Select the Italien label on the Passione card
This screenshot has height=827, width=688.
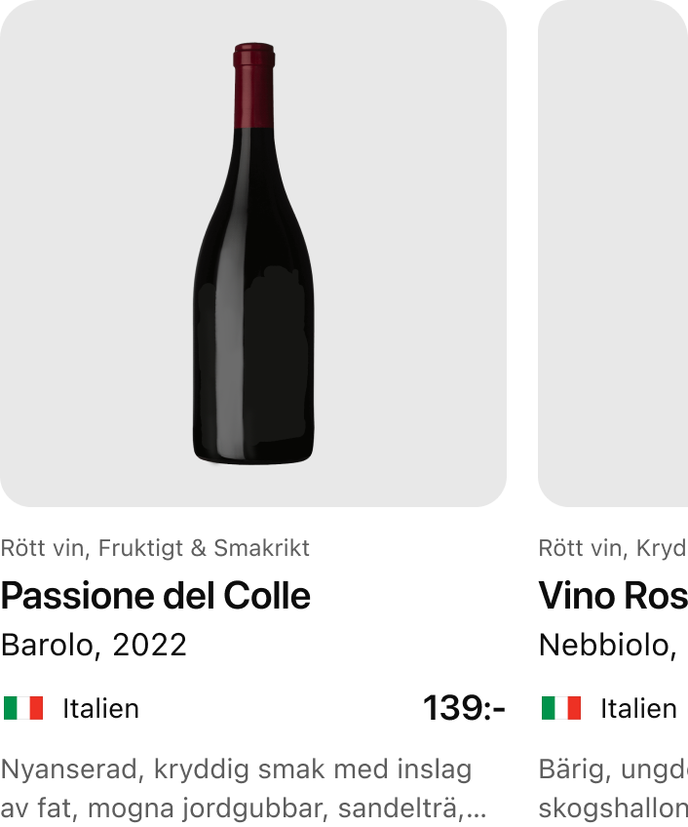pyautogui.click(x=100, y=708)
